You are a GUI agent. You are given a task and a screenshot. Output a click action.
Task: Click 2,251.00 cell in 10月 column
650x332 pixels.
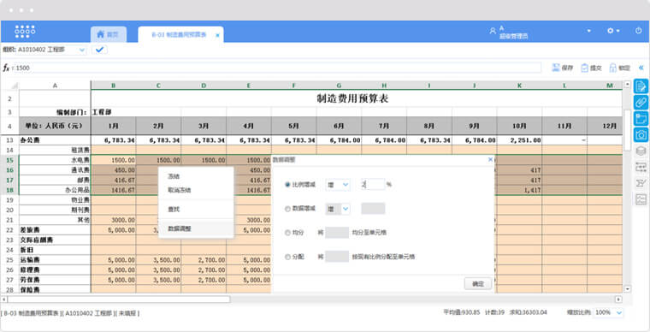[519, 140]
